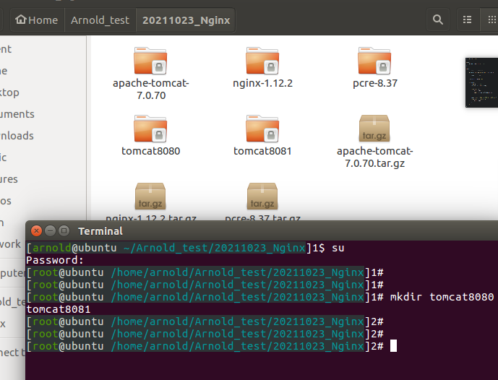This screenshot has height=380, width=498.
Task: Open the nginx-1.12.2 folder icon
Action: [262, 61]
